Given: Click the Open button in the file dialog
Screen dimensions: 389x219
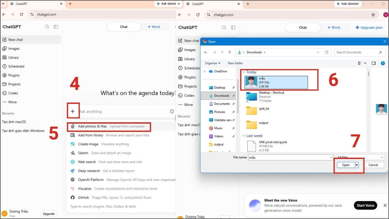Looking at the screenshot, I should (x=346, y=165).
